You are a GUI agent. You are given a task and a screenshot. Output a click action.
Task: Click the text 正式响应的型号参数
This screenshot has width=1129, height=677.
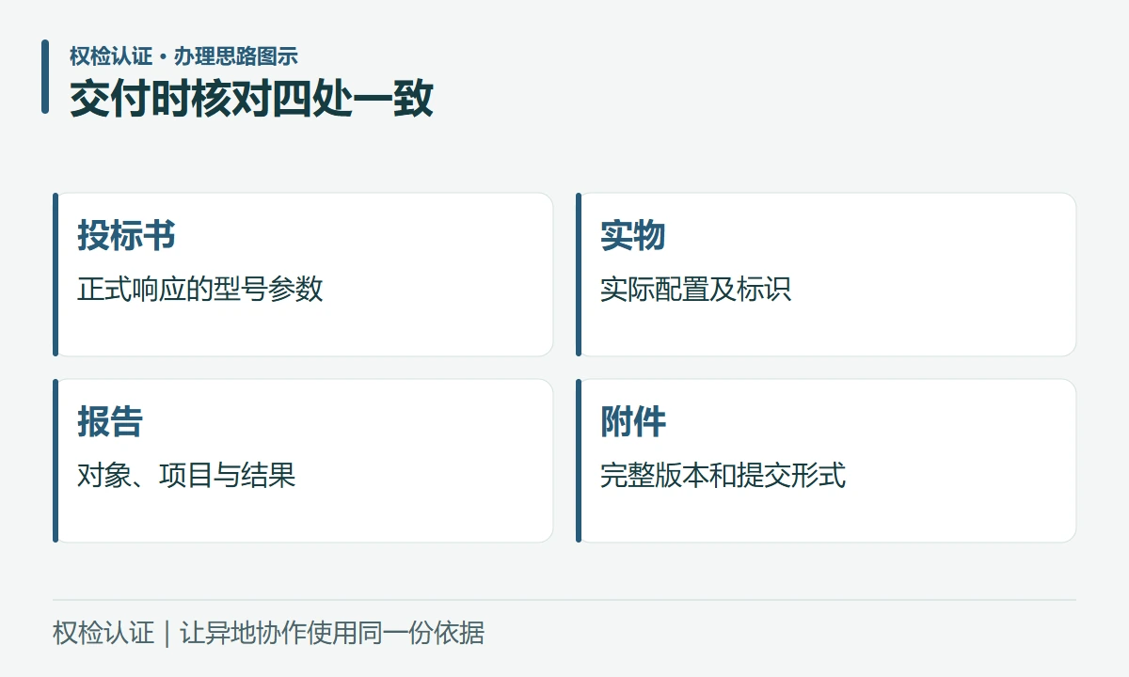click(x=200, y=289)
